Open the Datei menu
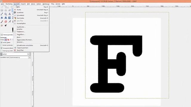Viewport: 191px width, 107px height. click(x=2, y=4)
